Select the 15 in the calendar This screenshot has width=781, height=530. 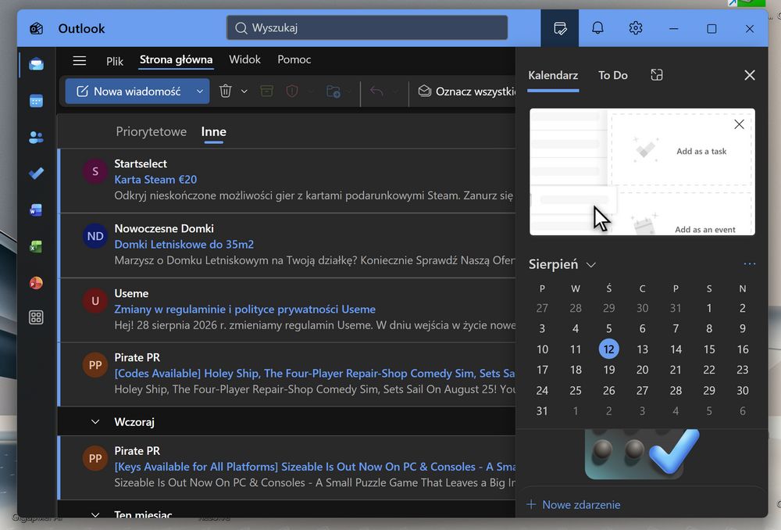coord(709,349)
